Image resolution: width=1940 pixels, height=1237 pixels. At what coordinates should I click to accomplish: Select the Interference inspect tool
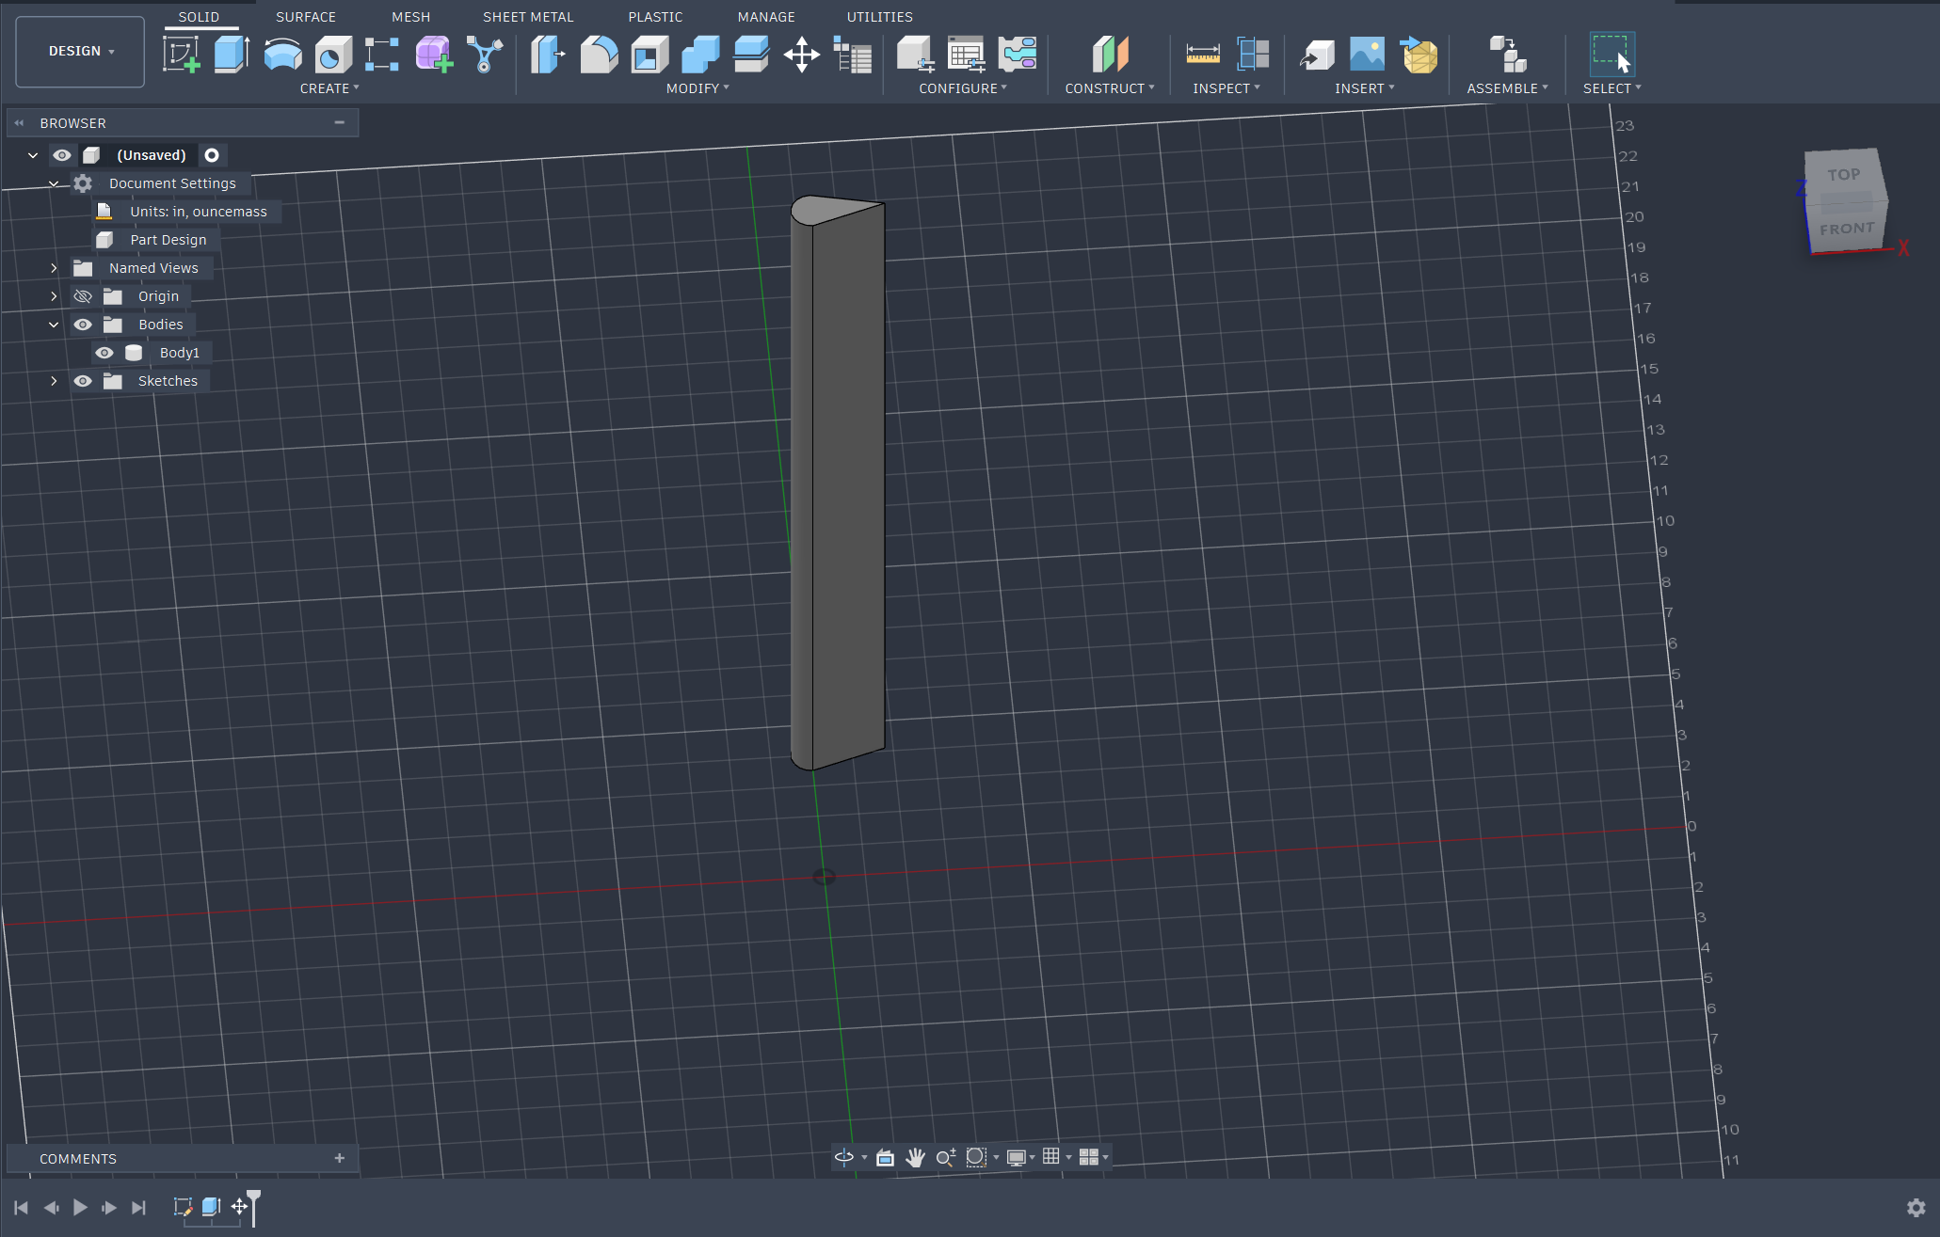pyautogui.click(x=1253, y=55)
